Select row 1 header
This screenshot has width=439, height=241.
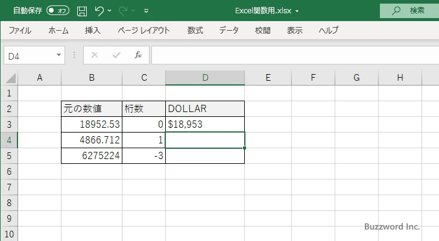point(9,93)
